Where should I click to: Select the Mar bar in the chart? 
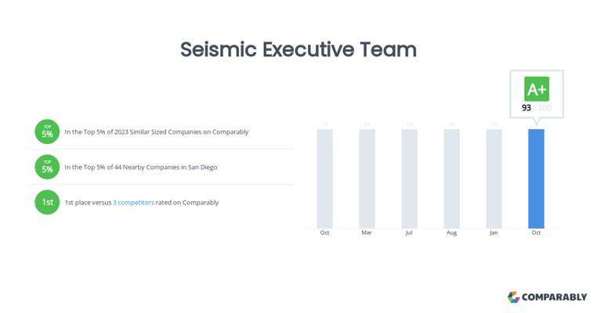point(367,178)
